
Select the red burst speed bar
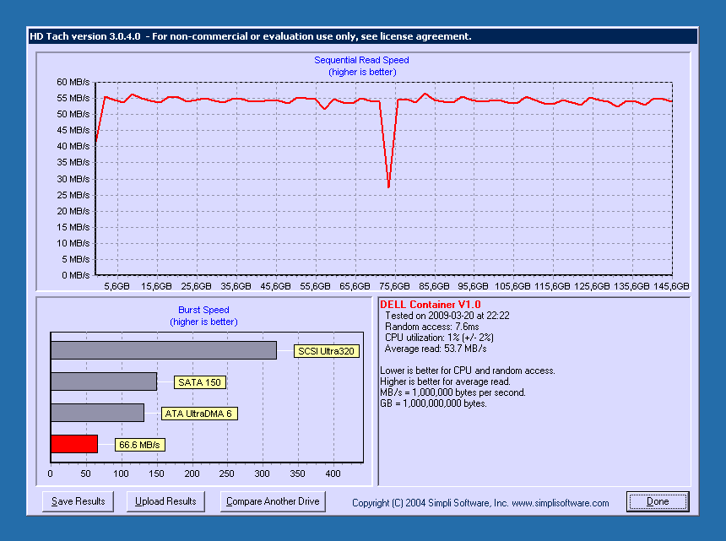[x=74, y=444]
